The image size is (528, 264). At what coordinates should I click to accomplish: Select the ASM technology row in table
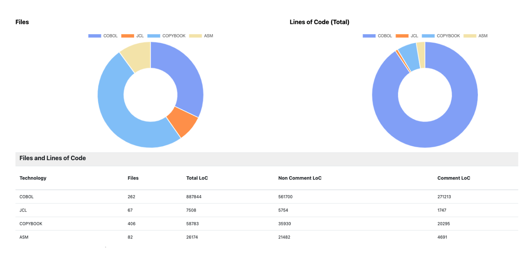pos(24,237)
